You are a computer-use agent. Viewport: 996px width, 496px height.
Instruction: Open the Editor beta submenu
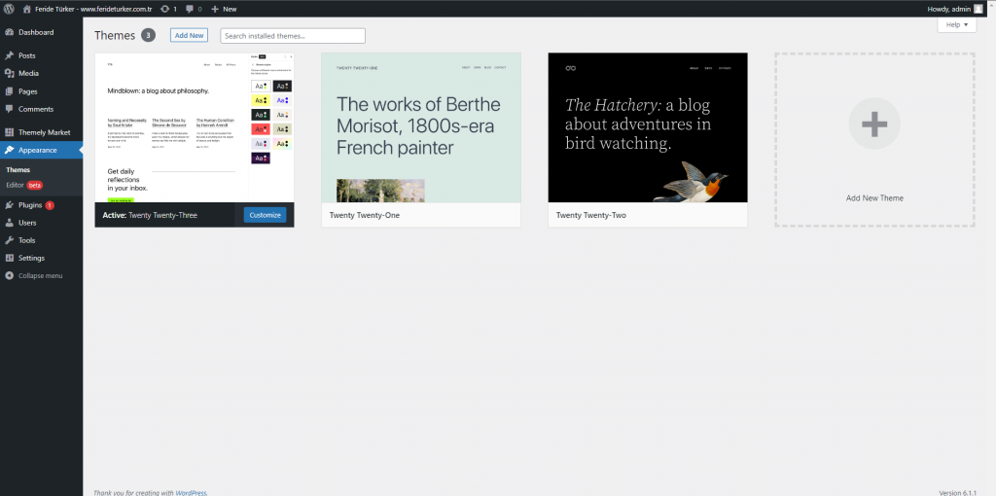tap(24, 186)
